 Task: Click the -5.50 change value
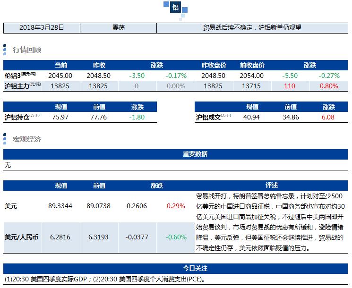click(290, 76)
